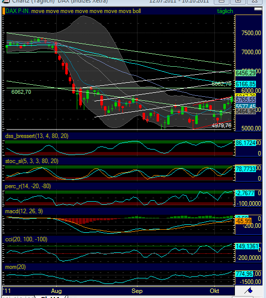
Task: Click the Sep label on time axis
Action: click(137, 291)
